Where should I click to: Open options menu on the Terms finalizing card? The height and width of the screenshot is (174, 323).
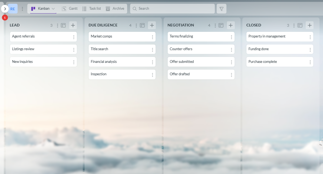pos(231,36)
